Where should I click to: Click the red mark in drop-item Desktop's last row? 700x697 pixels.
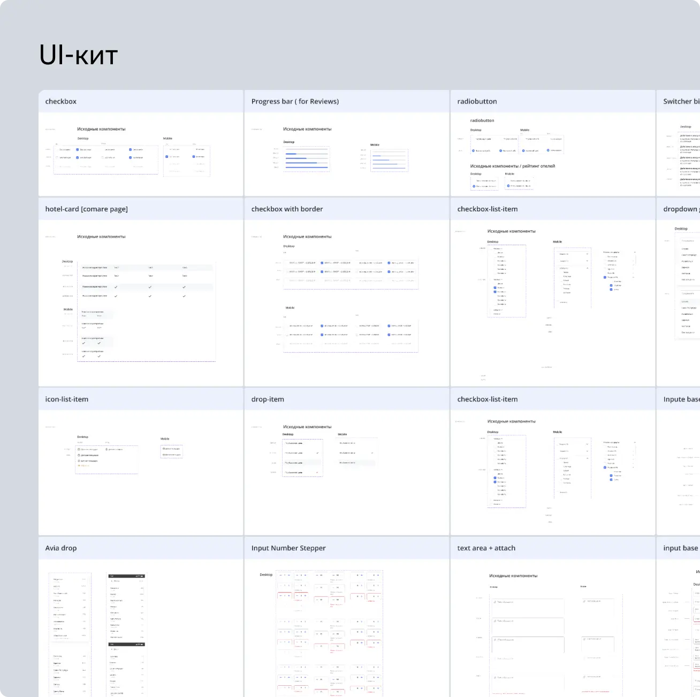click(x=317, y=473)
